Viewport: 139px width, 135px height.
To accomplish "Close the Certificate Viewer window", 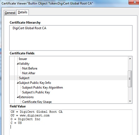I will point(134,2).
